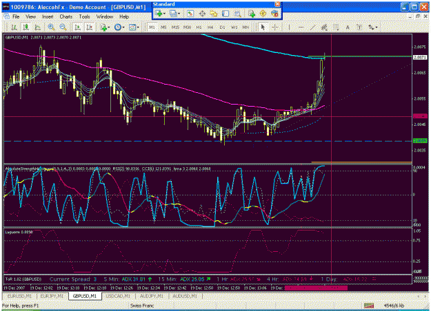Expand the Periodicity dropdown arrow
Screen dimensions: 431x311
click(123, 27)
